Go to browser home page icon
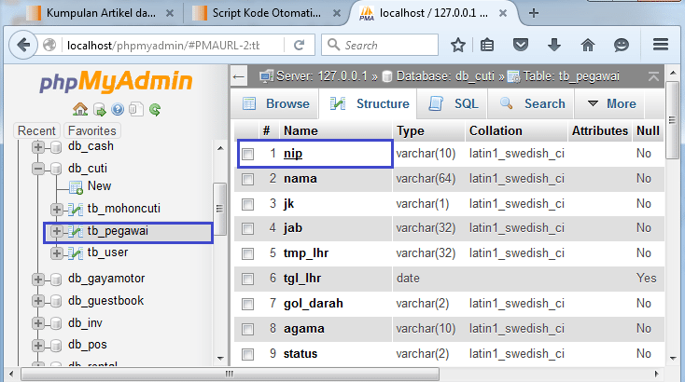Image resolution: width=685 pixels, height=382 pixels. [x=588, y=45]
